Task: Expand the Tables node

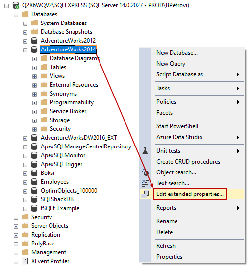Action: point(34,68)
